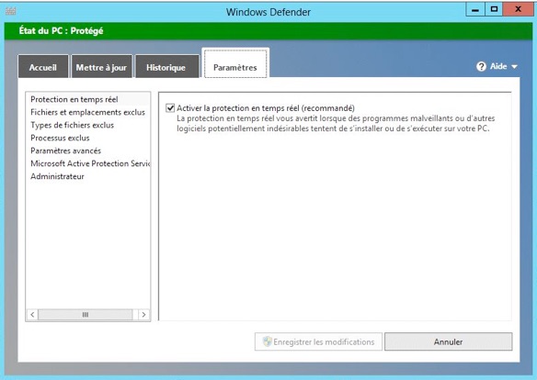Open Paramètres avancés section
Image resolution: width=537 pixels, height=380 pixels.
coord(87,151)
